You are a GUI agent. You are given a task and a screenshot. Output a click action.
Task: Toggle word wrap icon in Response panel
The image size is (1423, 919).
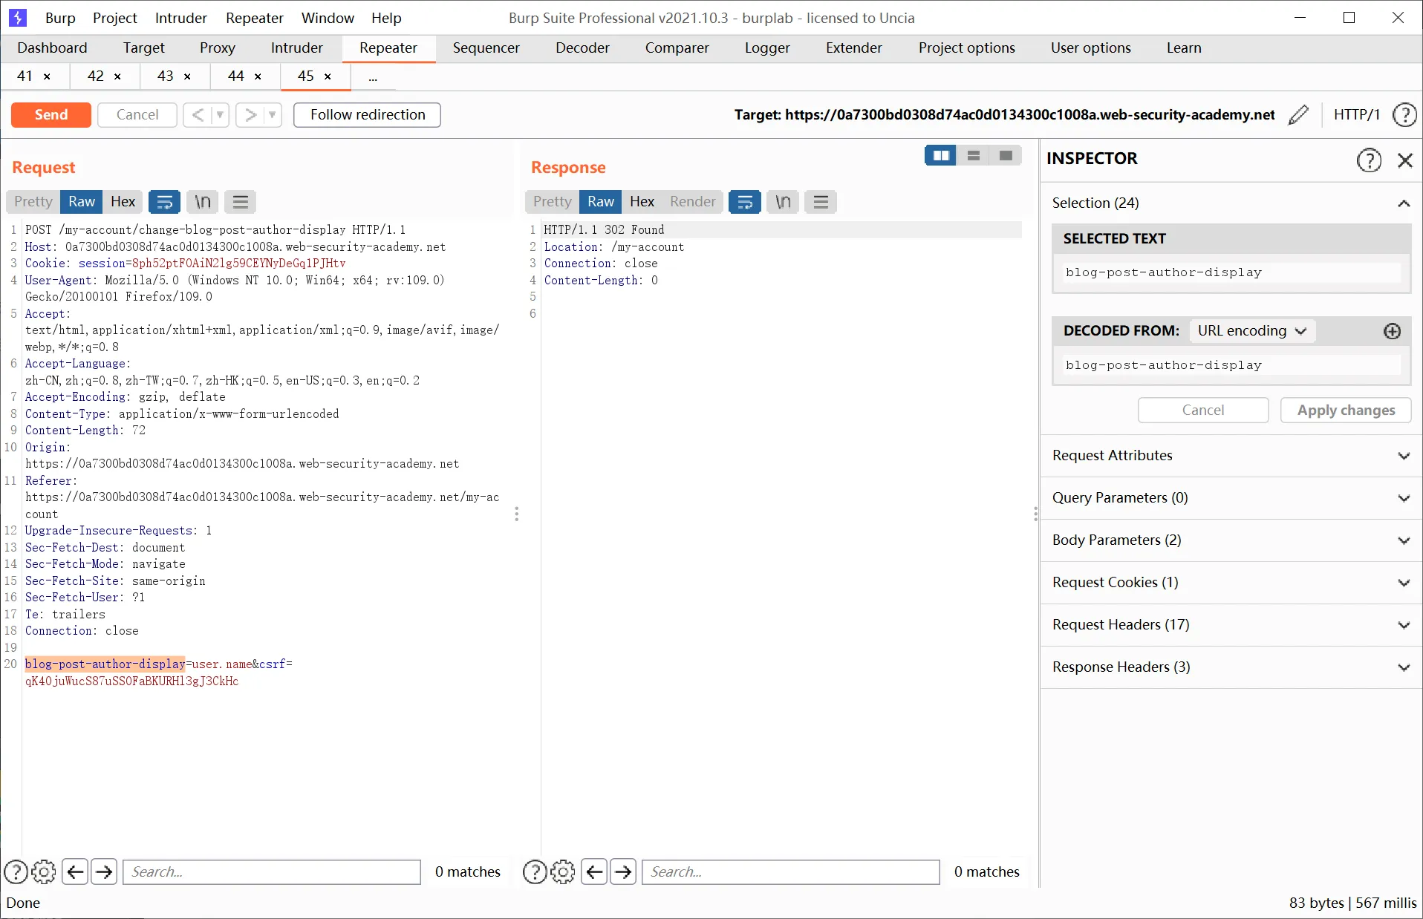tap(745, 202)
